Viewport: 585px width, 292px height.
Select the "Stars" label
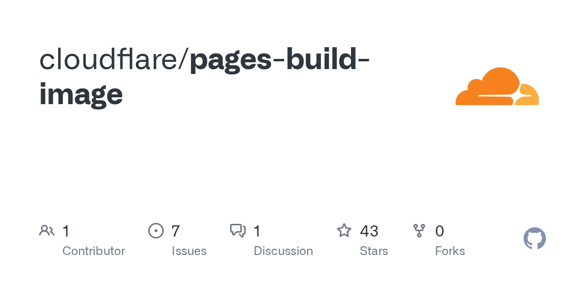pyautogui.click(x=374, y=251)
